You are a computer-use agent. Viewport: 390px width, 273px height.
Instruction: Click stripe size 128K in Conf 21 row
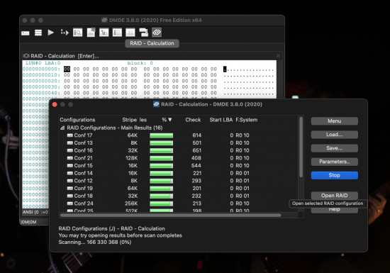132,158
